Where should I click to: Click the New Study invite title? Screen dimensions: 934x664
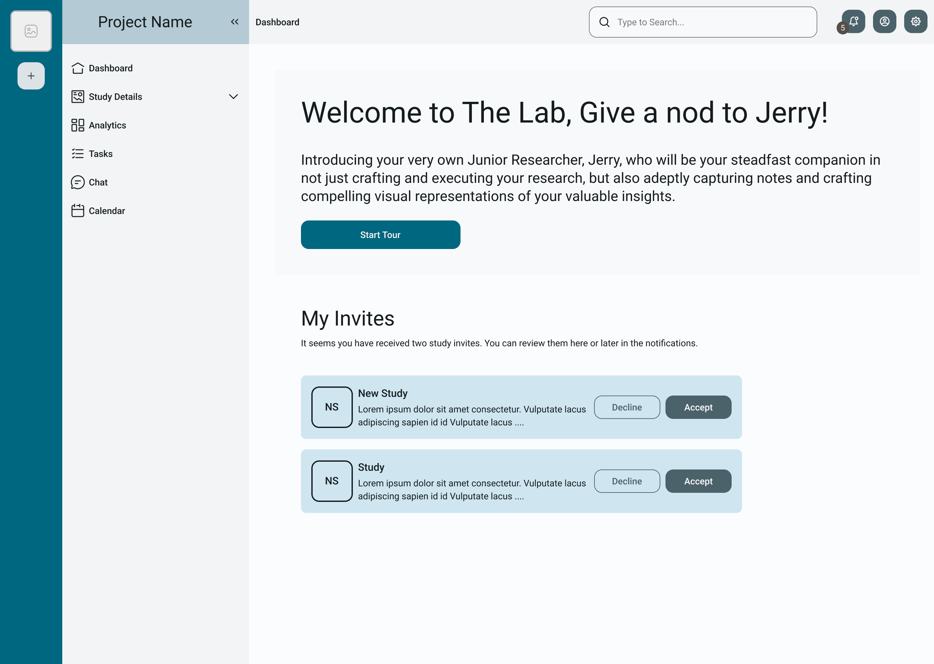click(x=383, y=393)
